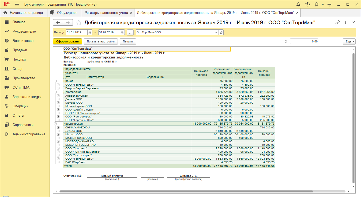Open the 1C main menu hamburger icon

(x=17, y=5)
